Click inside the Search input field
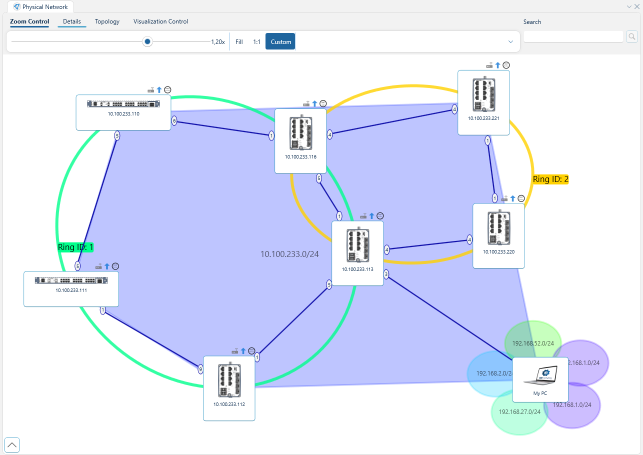Viewport: 643px width, 455px height. [573, 36]
